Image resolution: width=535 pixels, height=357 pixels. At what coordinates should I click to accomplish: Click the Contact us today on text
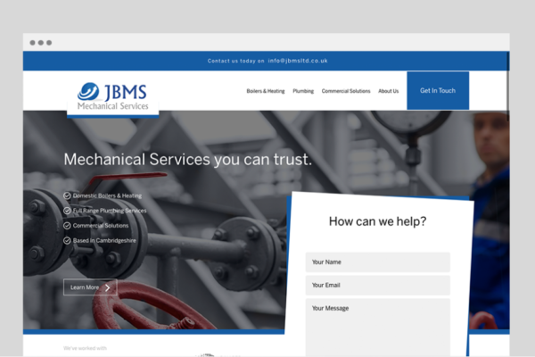pos(235,61)
